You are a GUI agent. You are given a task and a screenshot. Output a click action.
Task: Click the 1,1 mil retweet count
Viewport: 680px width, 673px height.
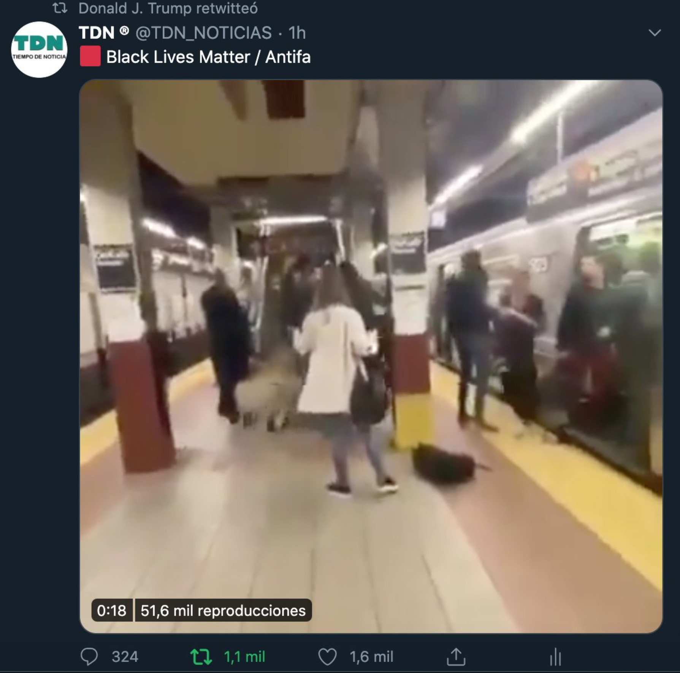(x=244, y=657)
